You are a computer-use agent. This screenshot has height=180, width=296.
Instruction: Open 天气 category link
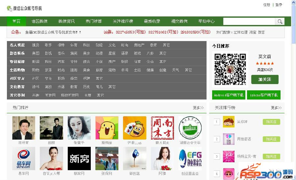pyautogui.click(x=175, y=70)
